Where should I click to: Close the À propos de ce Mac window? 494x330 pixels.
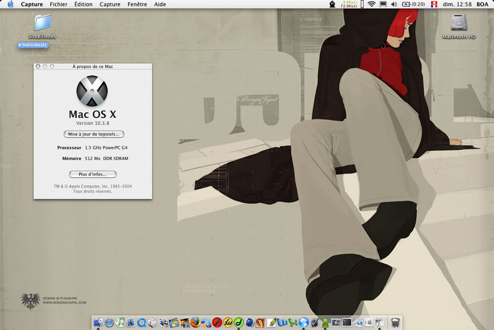point(38,67)
